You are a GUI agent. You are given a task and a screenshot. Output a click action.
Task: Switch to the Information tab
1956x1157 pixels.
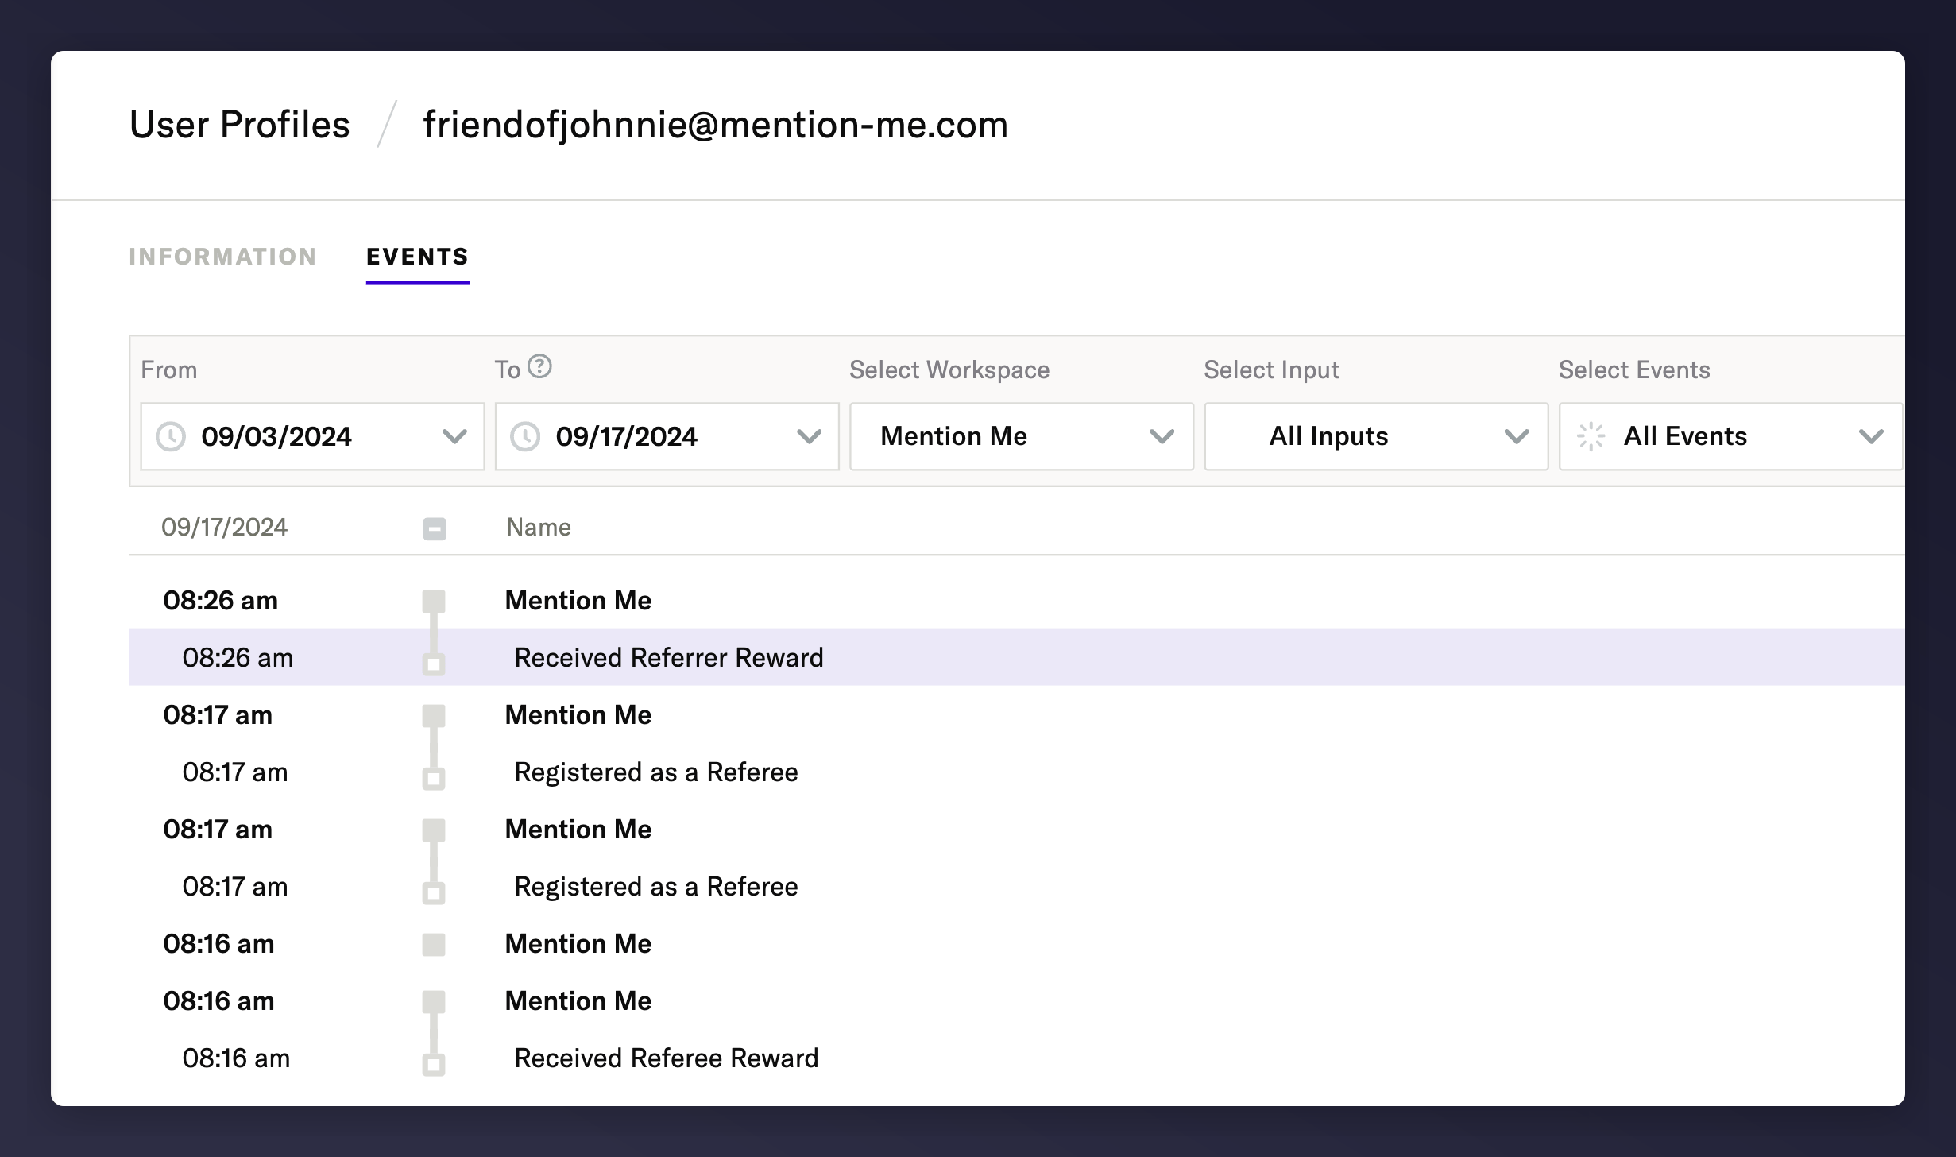coord(223,257)
